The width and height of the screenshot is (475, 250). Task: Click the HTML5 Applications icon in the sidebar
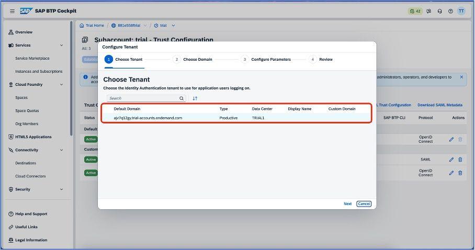click(11, 137)
